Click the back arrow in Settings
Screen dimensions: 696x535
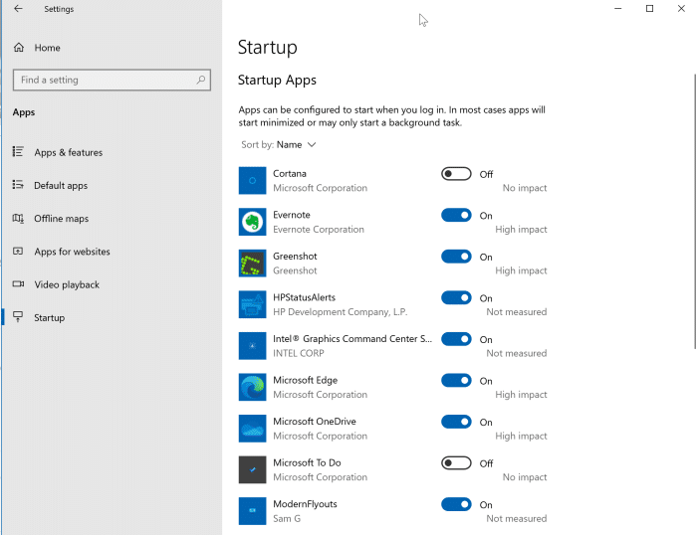[x=18, y=9]
